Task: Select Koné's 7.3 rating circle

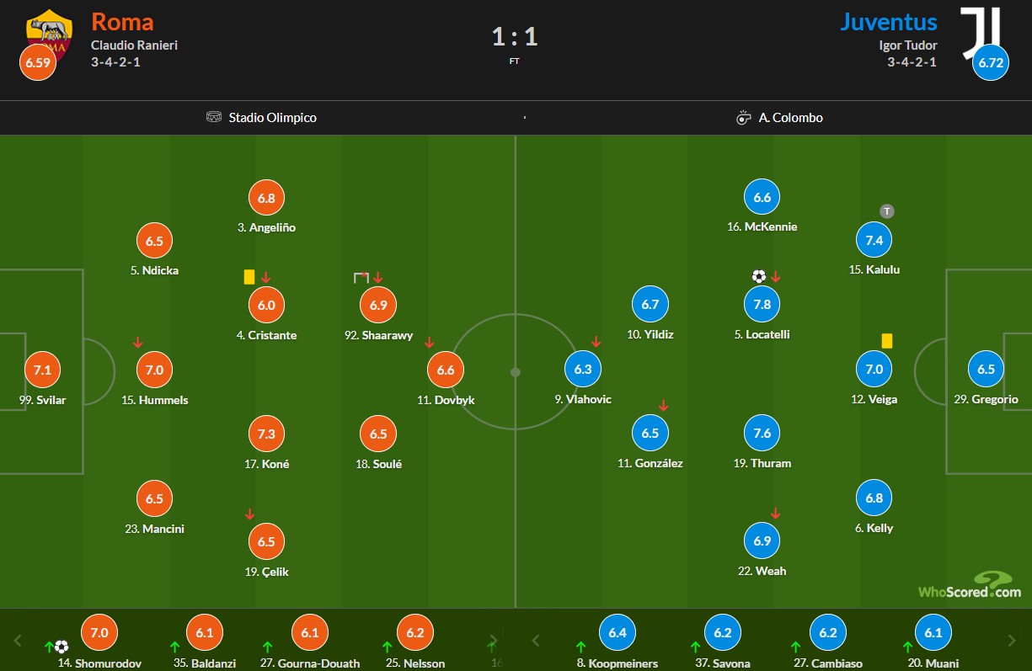Action: 266,434
